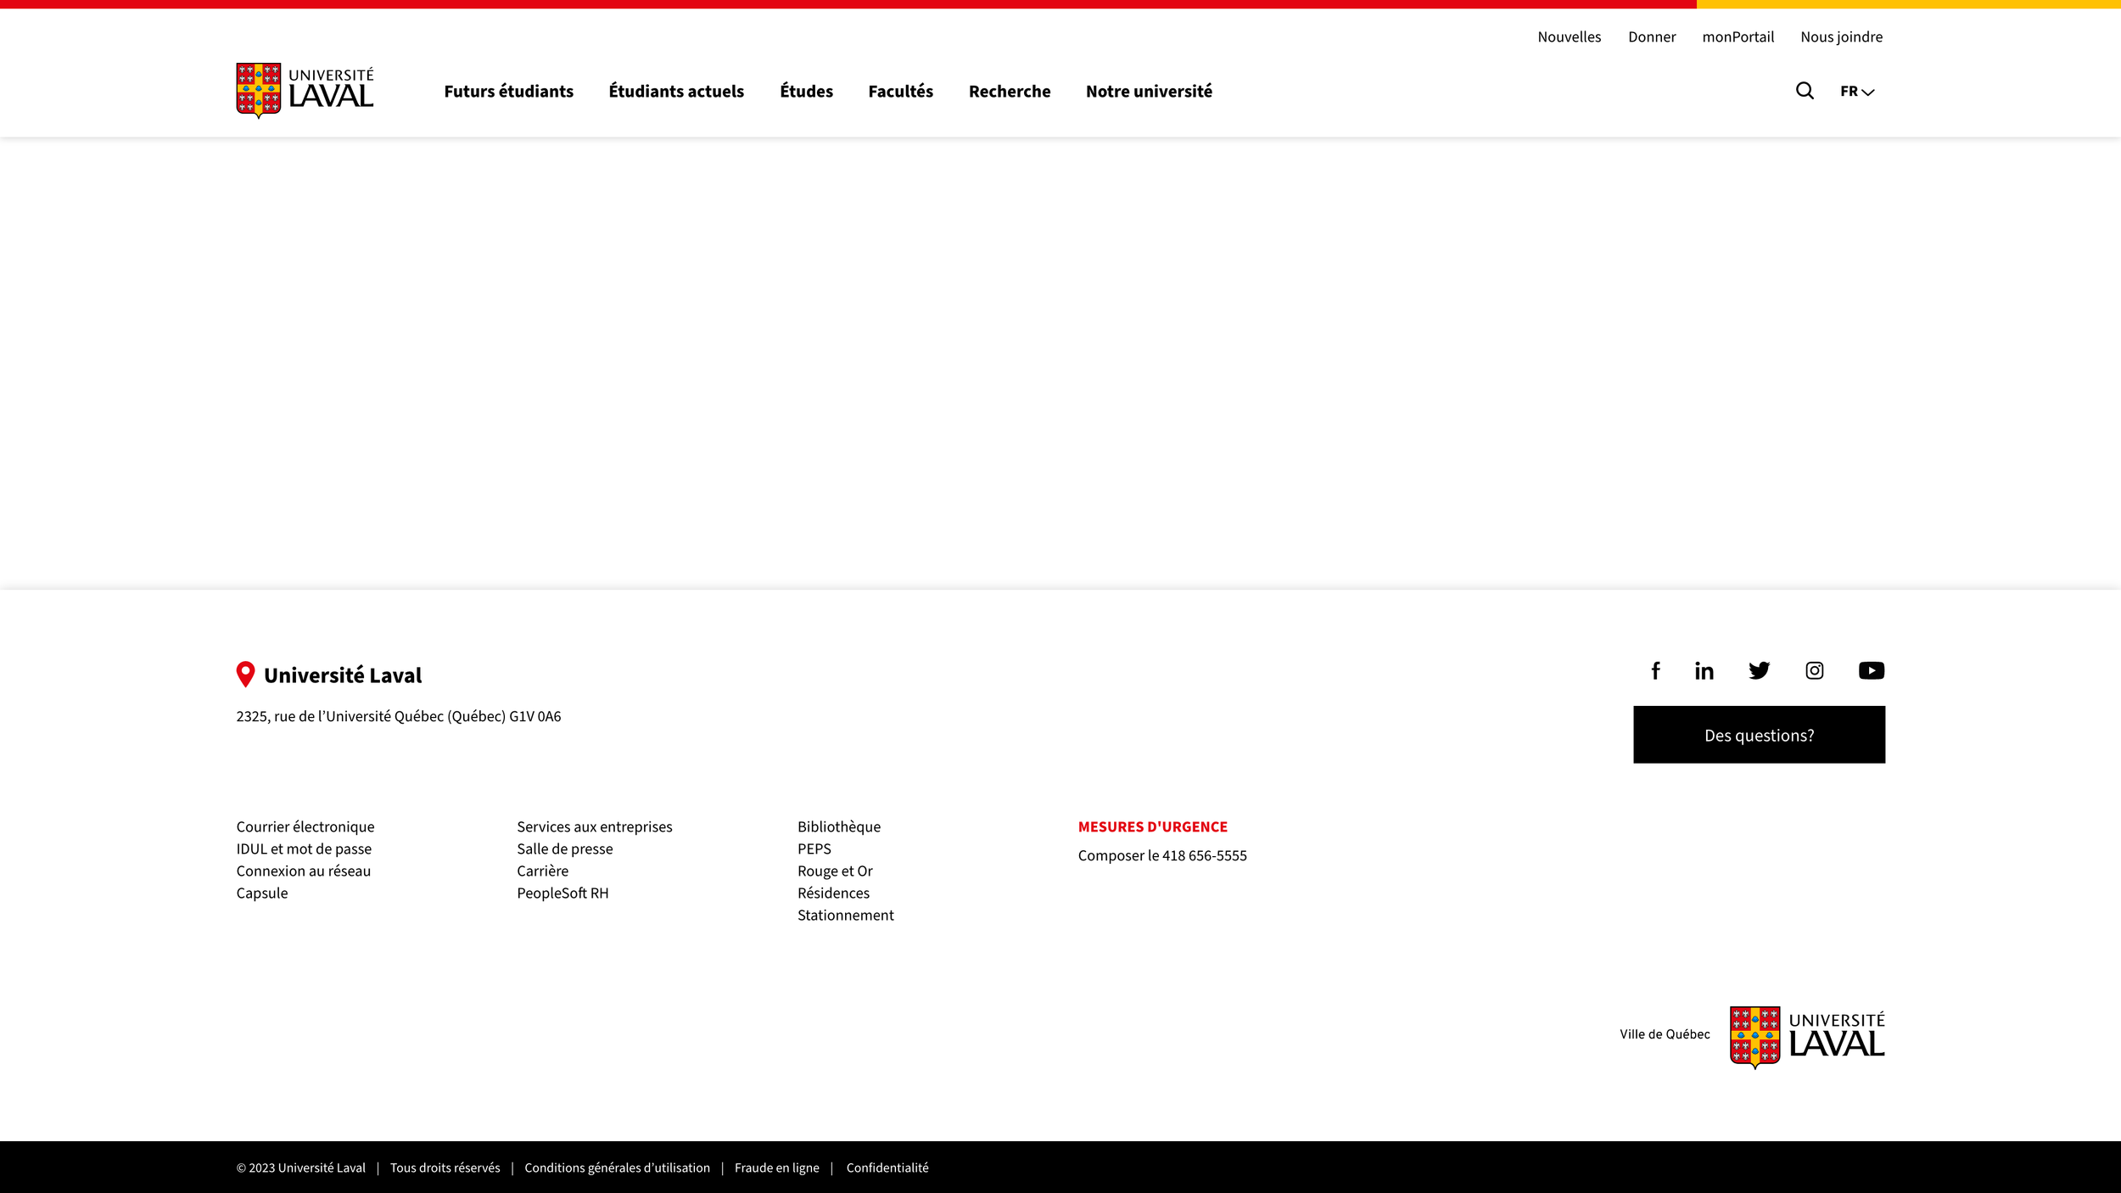
Task: Open the Futurs étudiants menu
Action: click(508, 92)
